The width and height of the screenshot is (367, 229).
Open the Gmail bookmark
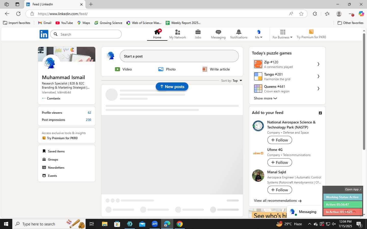(x=45, y=23)
